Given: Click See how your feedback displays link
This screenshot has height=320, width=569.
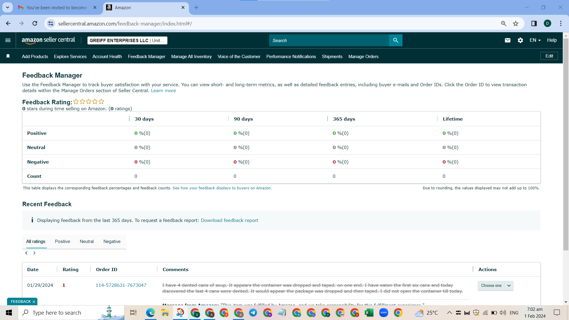Looking at the screenshot, I should [x=222, y=188].
